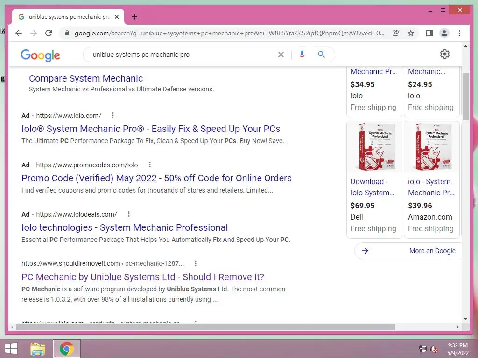Click the forward navigation arrow
Screen dimensions: 478x358
point(34,33)
